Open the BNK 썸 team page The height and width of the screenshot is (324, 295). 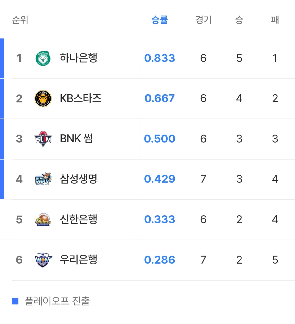(76, 139)
